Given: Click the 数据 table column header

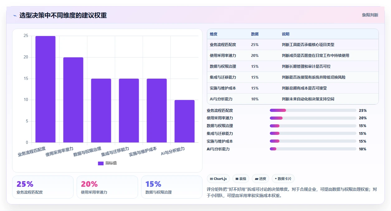Looking at the screenshot, I should click(255, 34).
